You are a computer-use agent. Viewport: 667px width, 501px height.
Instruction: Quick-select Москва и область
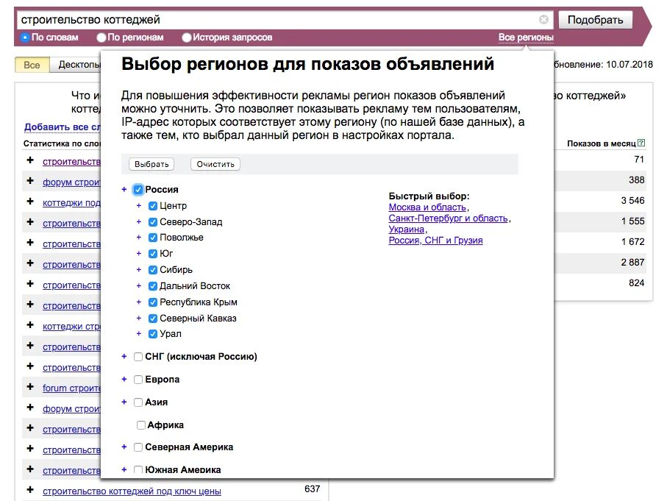(x=427, y=207)
